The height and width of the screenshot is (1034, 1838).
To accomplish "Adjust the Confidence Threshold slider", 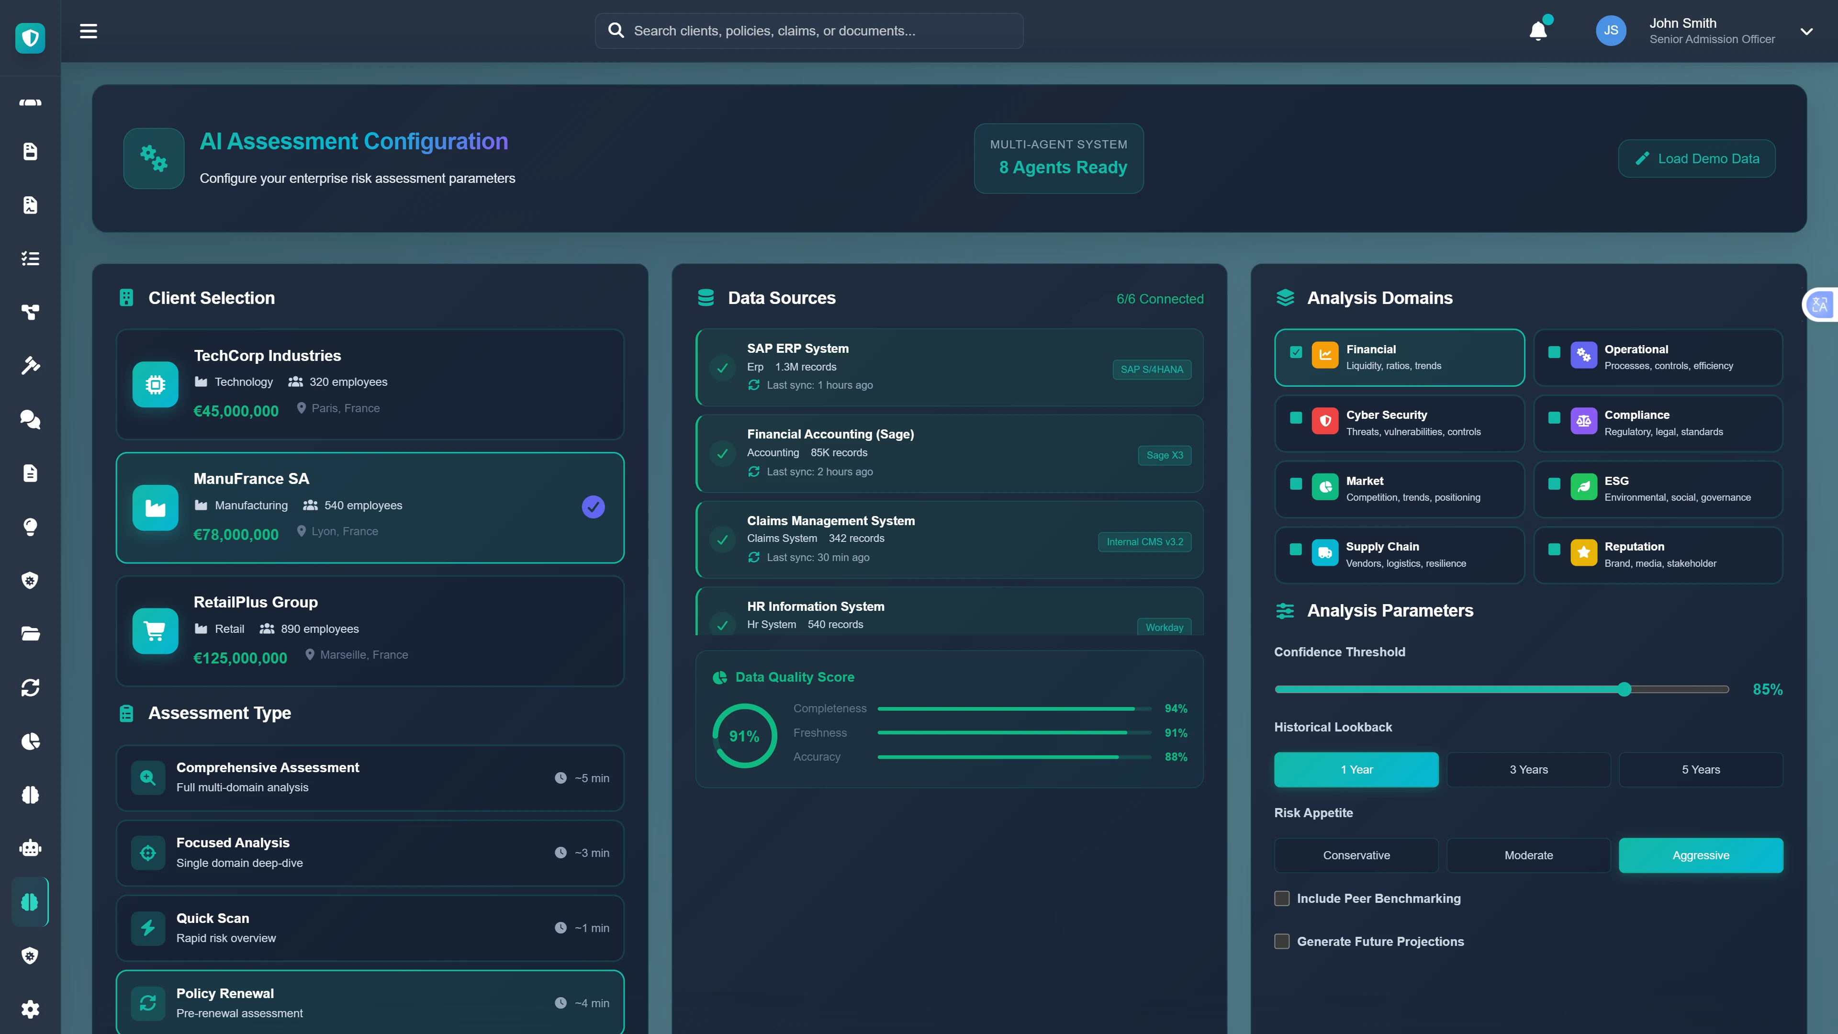I will [1624, 689].
